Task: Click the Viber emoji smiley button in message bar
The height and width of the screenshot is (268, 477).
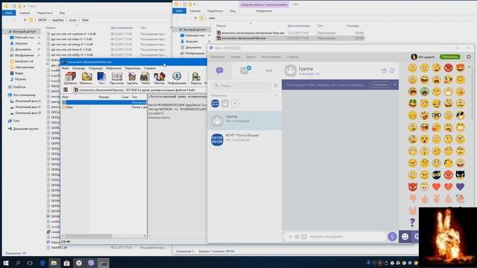Action: (405, 237)
